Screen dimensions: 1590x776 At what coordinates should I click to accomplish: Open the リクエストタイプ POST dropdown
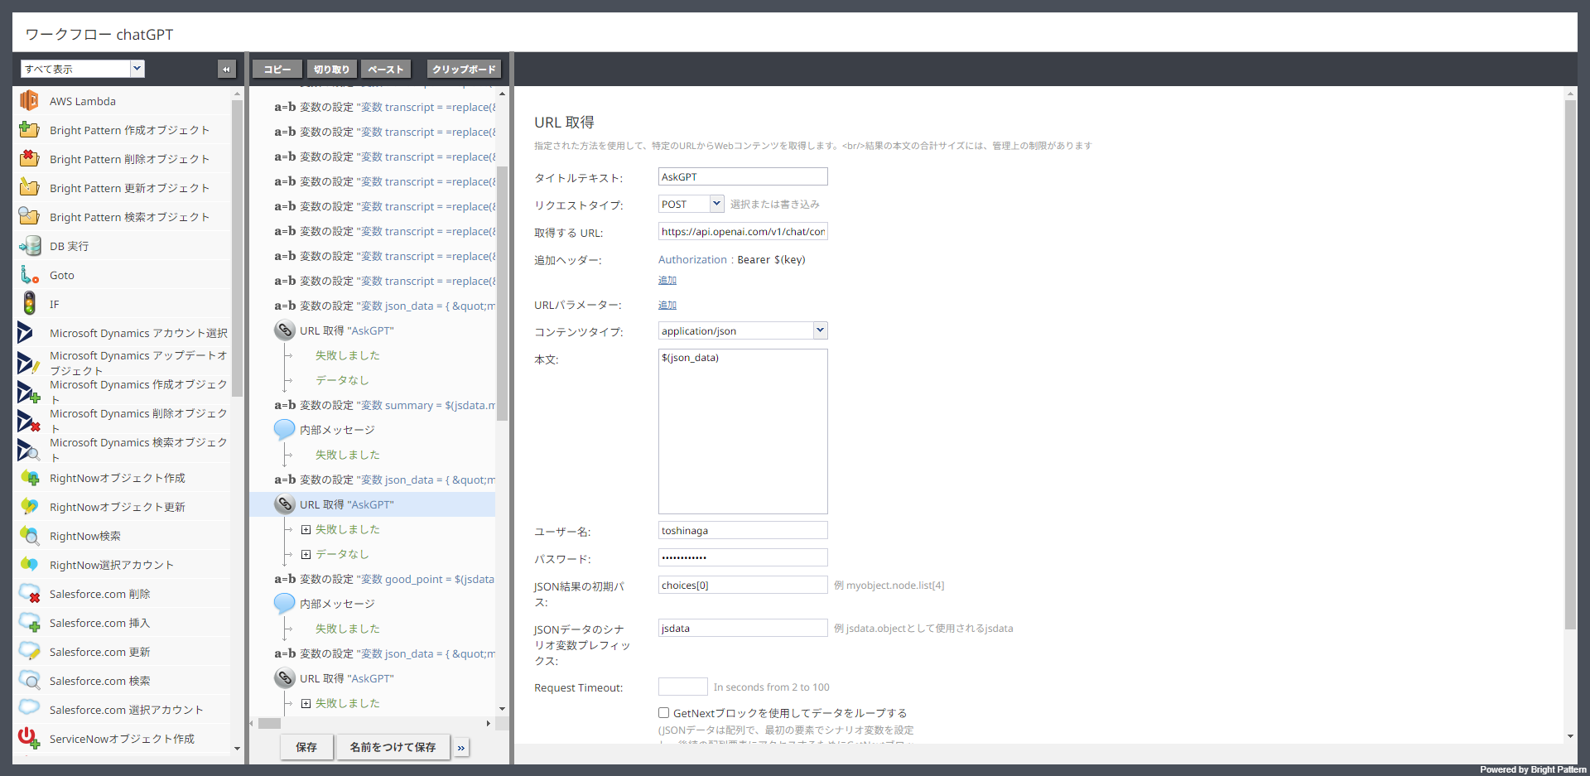coord(715,204)
